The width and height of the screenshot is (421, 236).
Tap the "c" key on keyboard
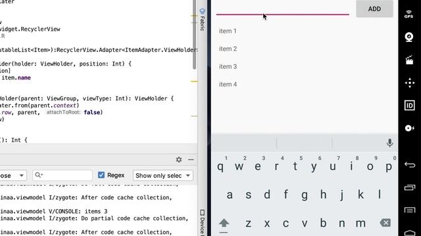click(285, 223)
